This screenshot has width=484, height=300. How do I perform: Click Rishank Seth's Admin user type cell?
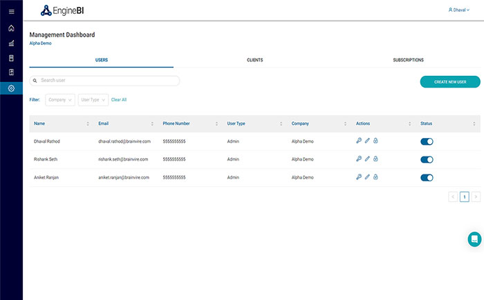tap(233, 159)
